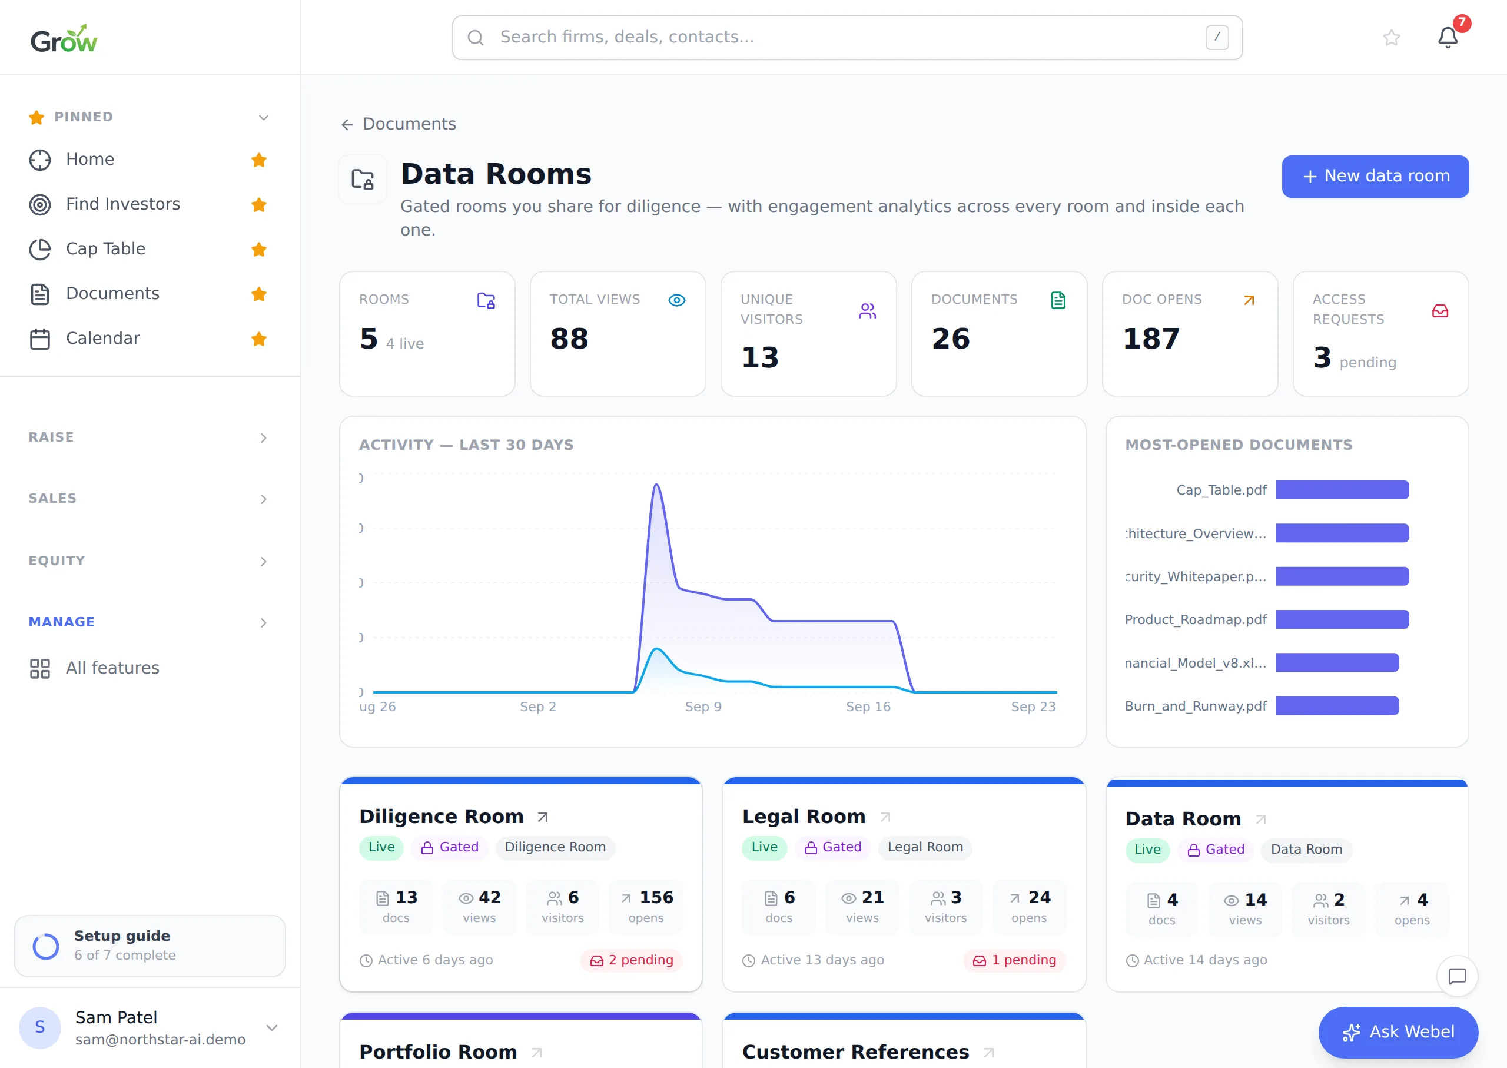This screenshot has height=1068, width=1507.
Task: Click the 2 pending badge on Diligence Room
Action: coord(631,960)
